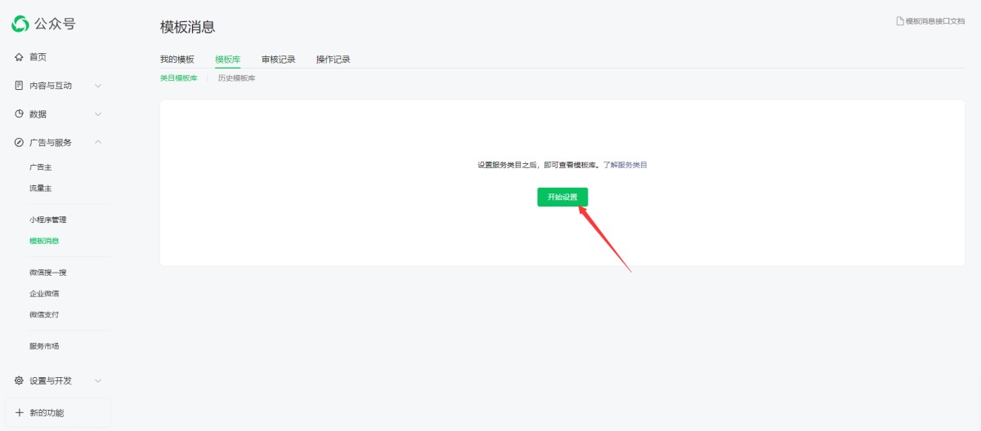Screen dimensions: 981x431
Task: Expand the 内容与互动 chevron
Action: point(98,86)
